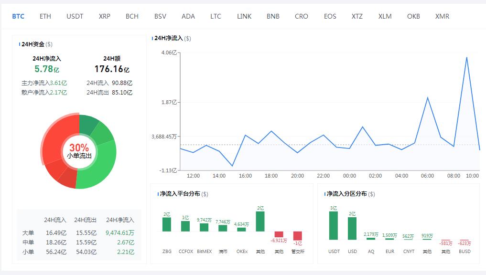Click the 9,474.61万 large-order net inflow value
486x275 pixels.
pyautogui.click(x=119, y=233)
